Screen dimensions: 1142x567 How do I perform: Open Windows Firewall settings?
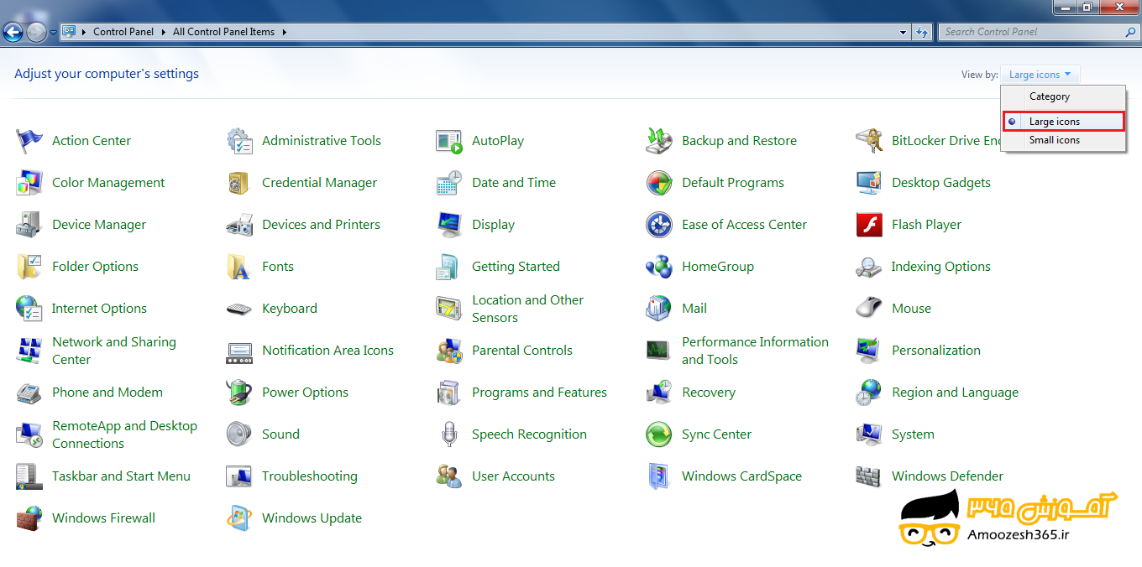click(x=103, y=518)
